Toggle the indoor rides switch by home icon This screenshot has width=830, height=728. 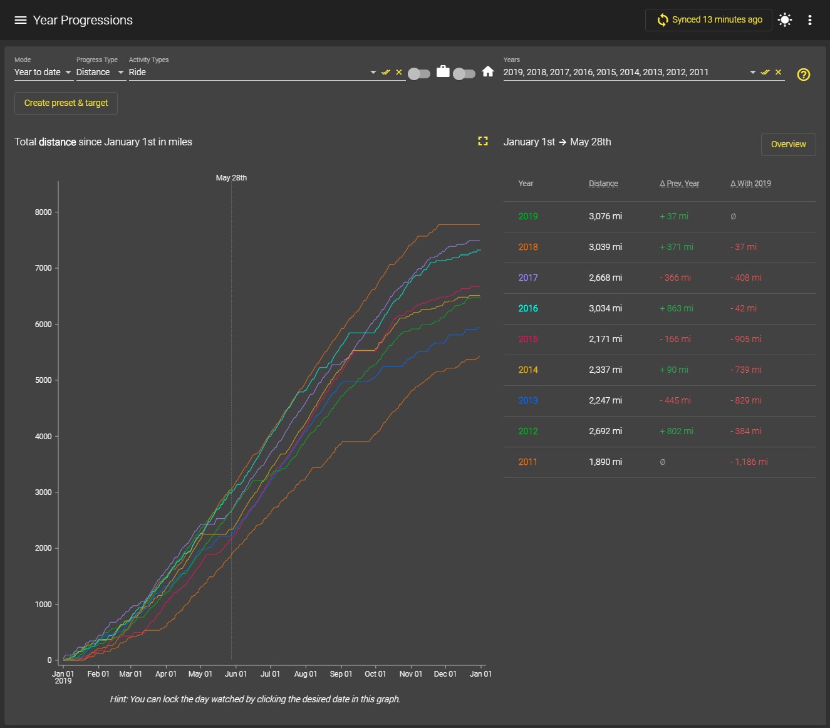464,74
